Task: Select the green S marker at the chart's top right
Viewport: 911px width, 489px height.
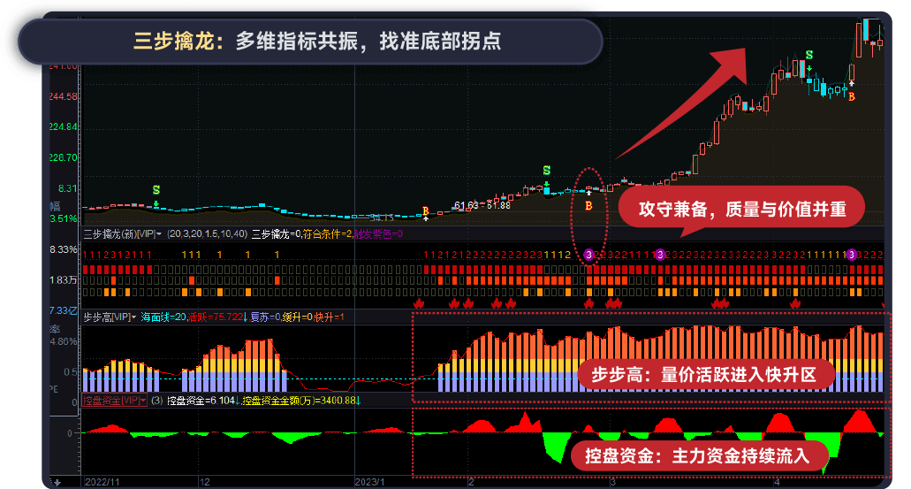Action: [809, 57]
